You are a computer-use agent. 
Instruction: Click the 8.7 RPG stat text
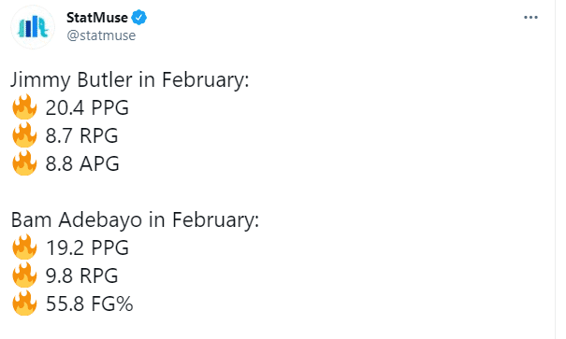tap(82, 135)
